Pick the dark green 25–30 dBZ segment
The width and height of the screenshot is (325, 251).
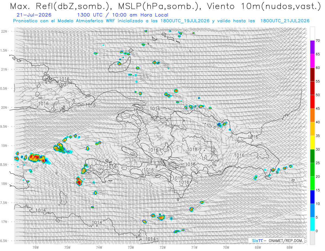(x=312, y=156)
